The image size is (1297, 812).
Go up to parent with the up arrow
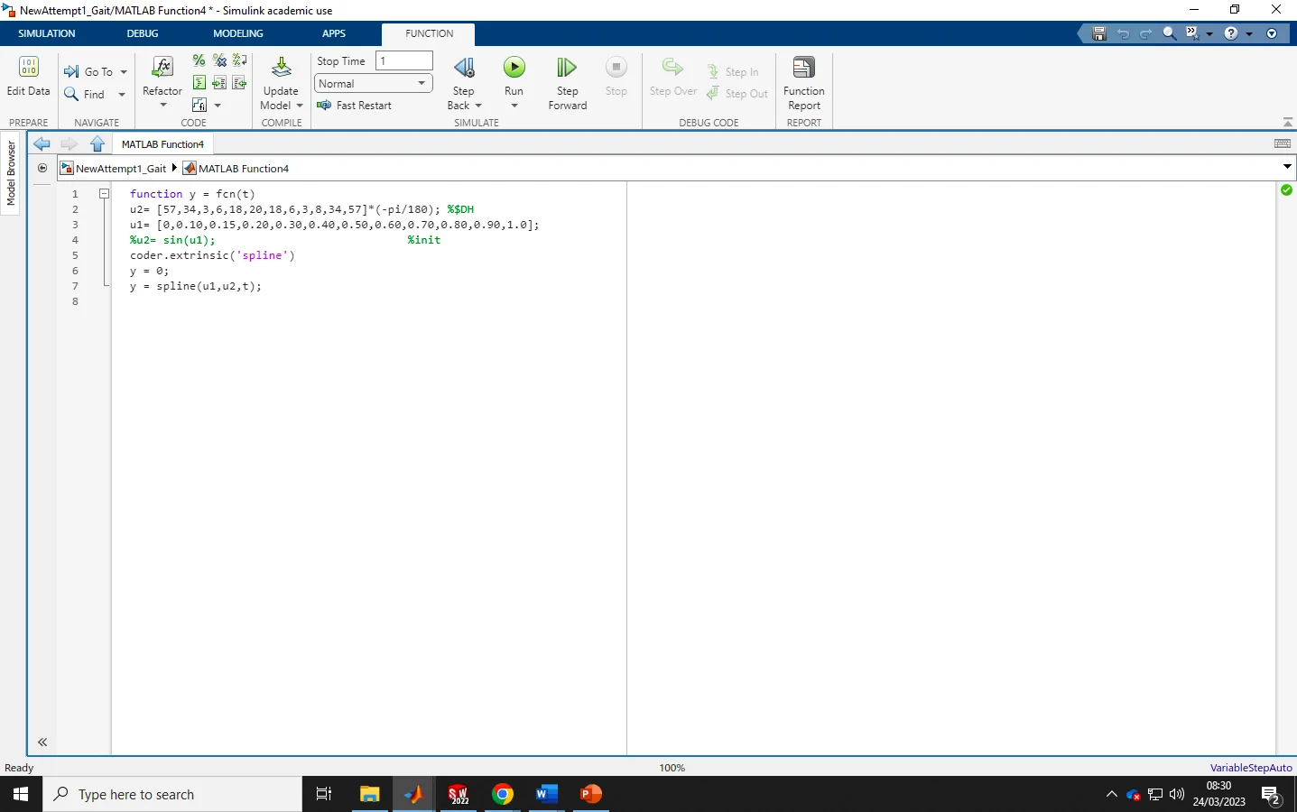pyautogui.click(x=97, y=143)
